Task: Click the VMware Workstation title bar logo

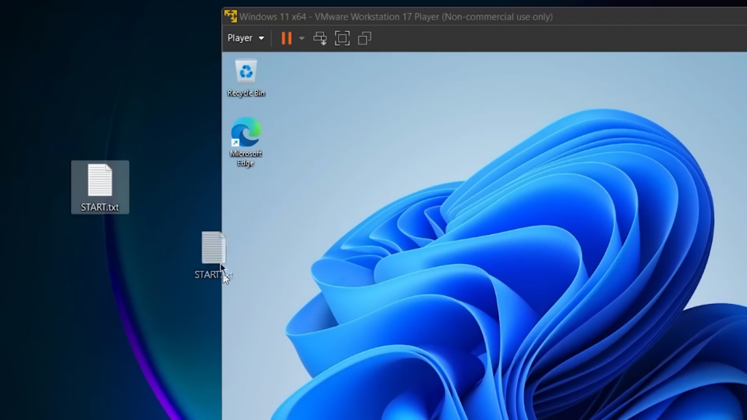Action: 231,16
